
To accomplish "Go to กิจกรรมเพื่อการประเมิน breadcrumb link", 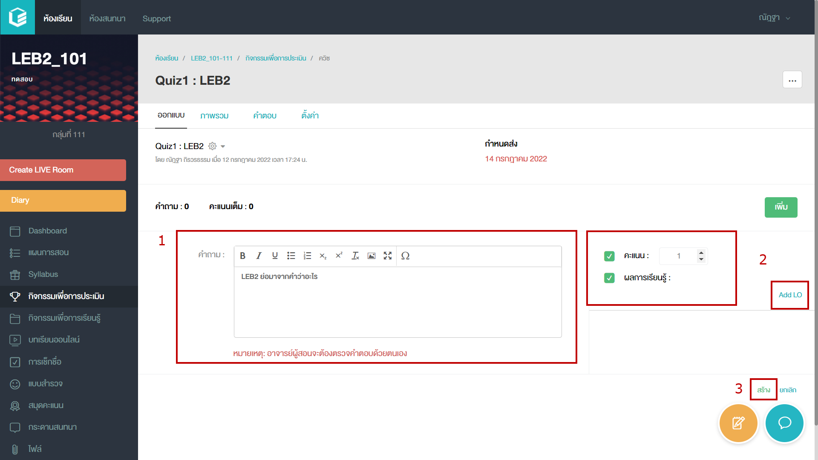I will pos(276,58).
